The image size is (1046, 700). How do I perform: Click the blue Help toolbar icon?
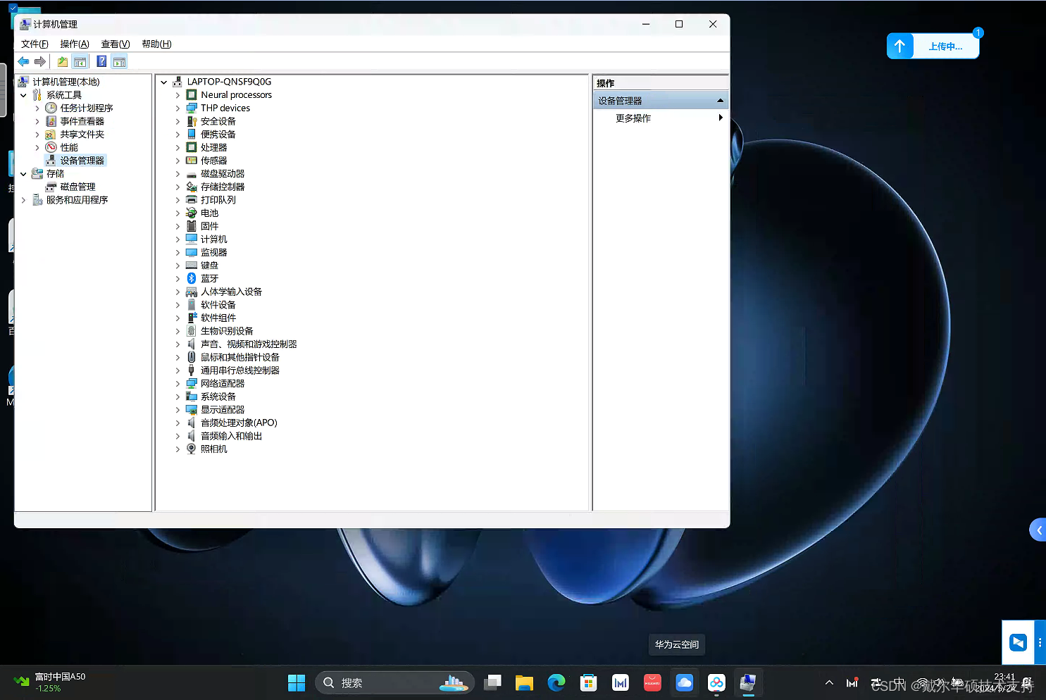(101, 61)
